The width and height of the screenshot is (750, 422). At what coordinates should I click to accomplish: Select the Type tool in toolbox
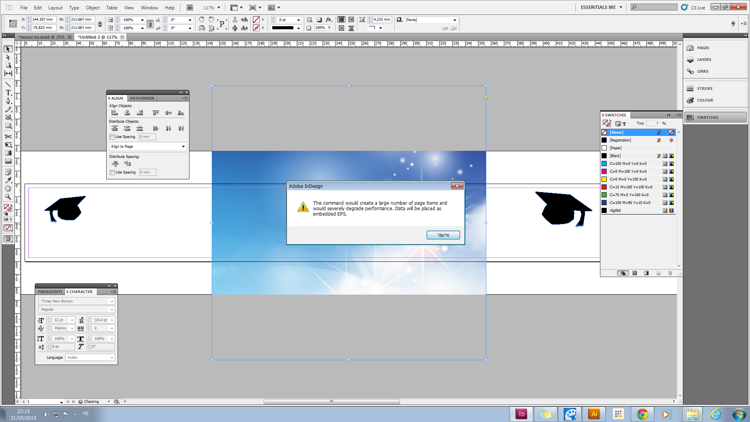click(x=8, y=93)
